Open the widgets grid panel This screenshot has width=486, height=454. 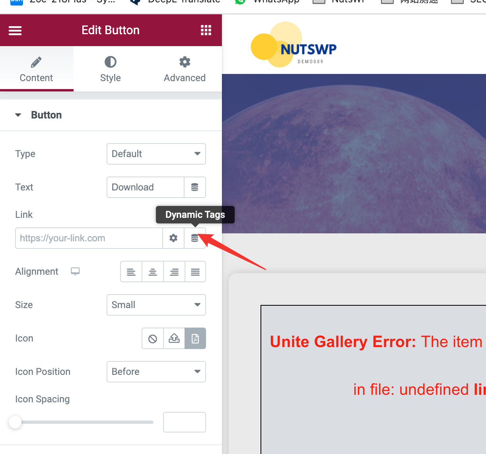click(206, 30)
